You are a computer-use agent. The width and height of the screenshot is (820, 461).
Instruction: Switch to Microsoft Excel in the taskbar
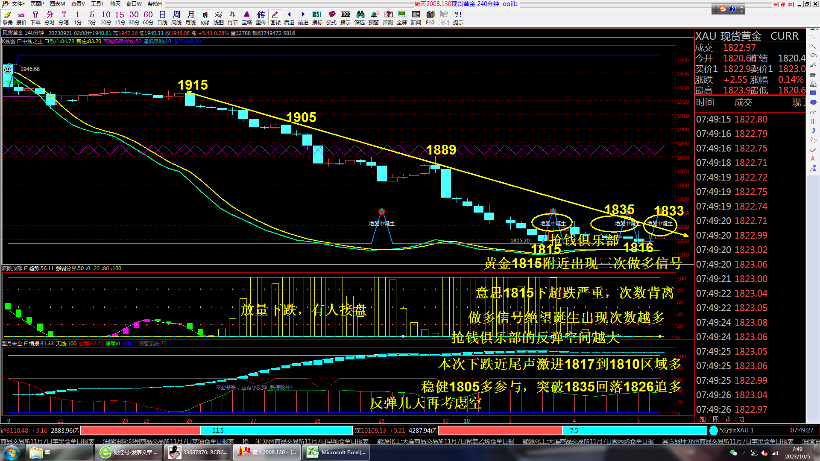(336, 452)
